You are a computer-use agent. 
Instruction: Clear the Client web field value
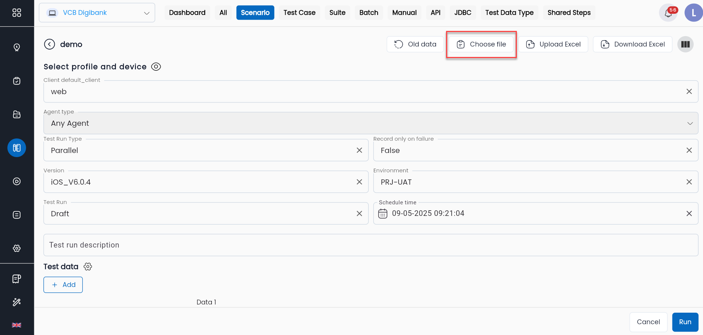pyautogui.click(x=689, y=92)
